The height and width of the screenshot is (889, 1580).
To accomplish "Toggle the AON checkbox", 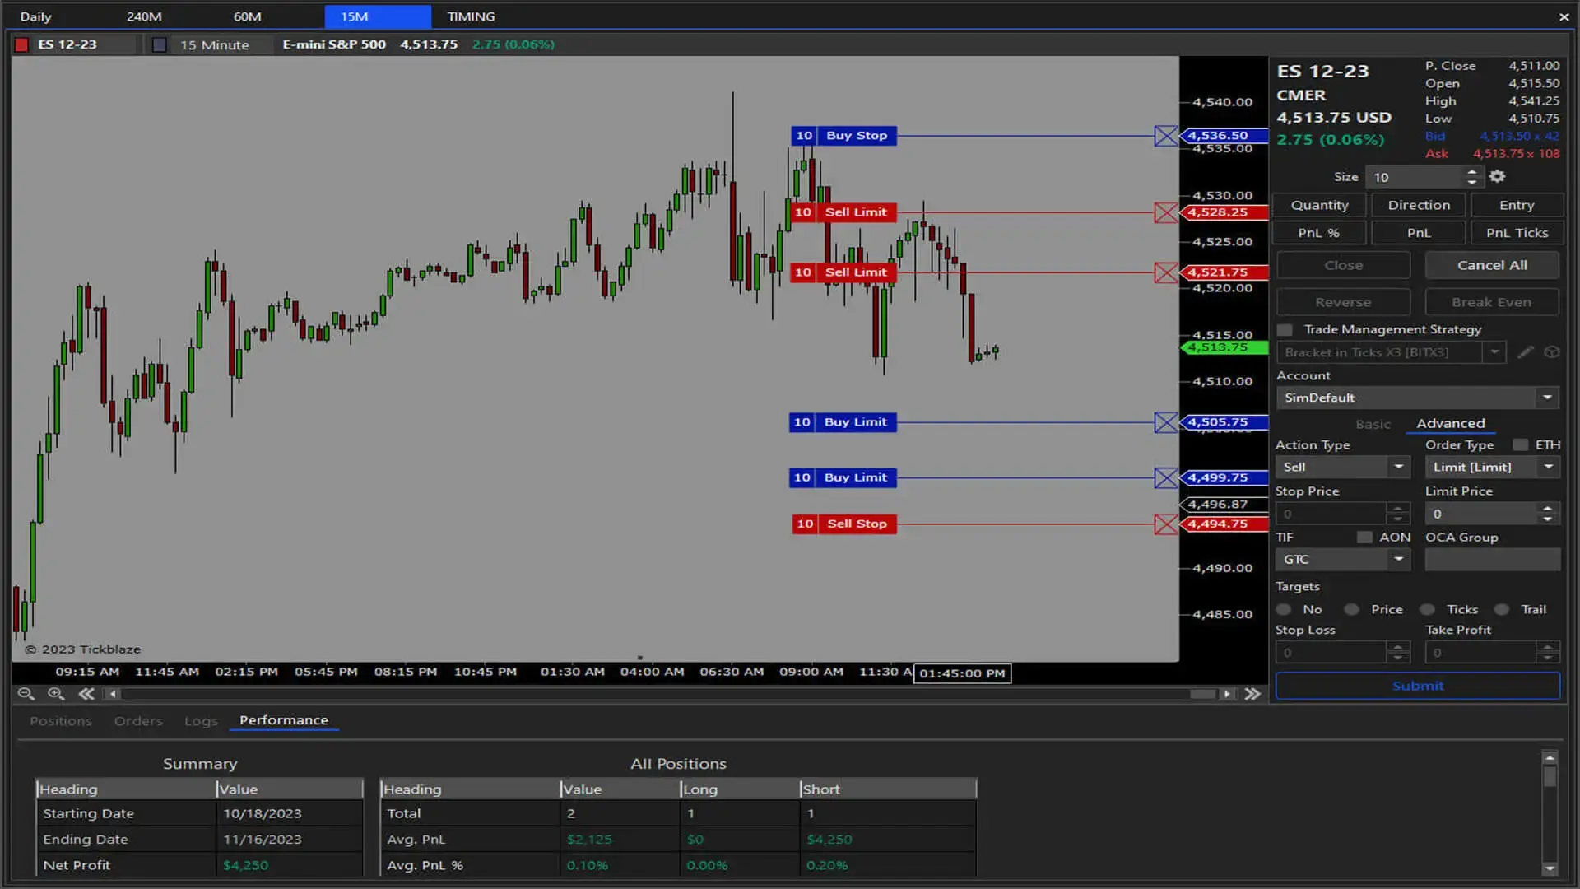I will click(1364, 537).
